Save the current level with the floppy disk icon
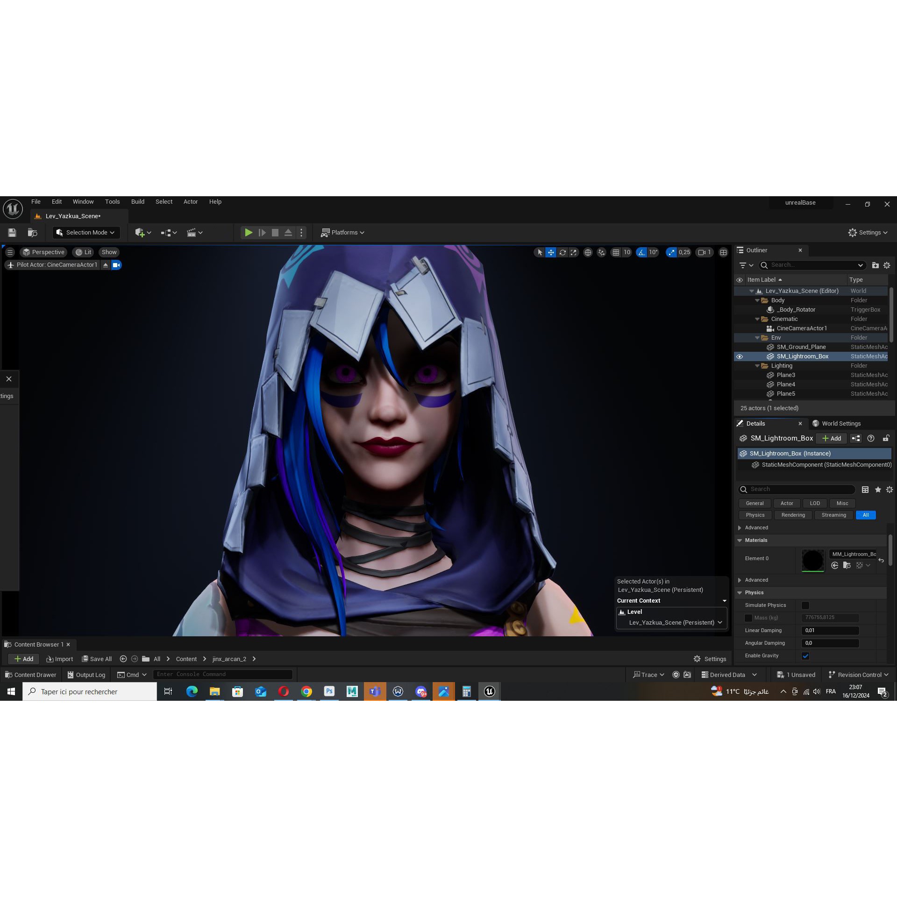This screenshot has height=897, width=897. pos(12,233)
